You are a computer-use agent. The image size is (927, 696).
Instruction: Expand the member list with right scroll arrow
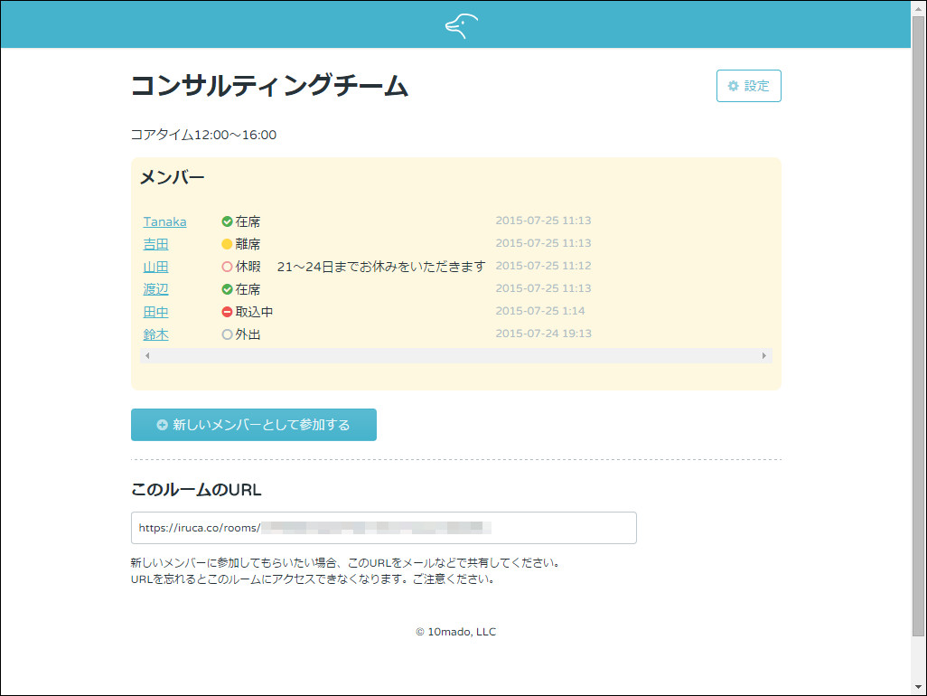763,355
